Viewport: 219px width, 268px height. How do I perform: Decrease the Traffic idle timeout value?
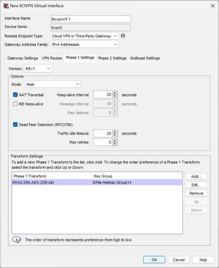tap(115, 135)
